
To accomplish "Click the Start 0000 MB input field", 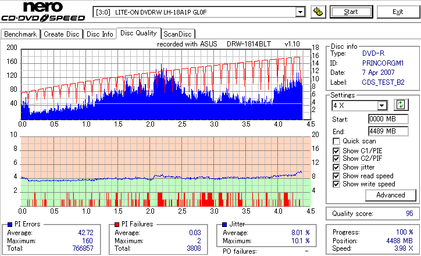I will 388,119.
